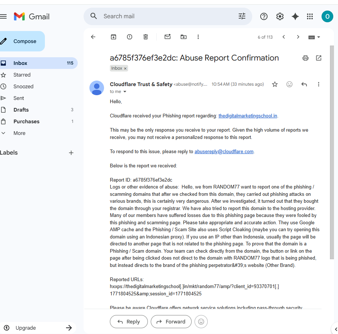Focus the Search mail field
Viewport: 338px width, 334px height.
[x=168, y=16]
